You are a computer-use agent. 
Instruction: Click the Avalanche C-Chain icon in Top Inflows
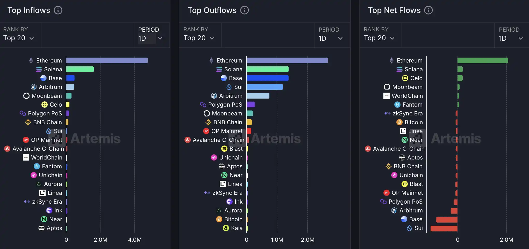coord(7,149)
